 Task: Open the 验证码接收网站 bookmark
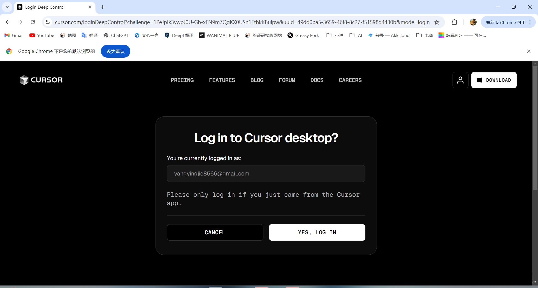click(263, 35)
